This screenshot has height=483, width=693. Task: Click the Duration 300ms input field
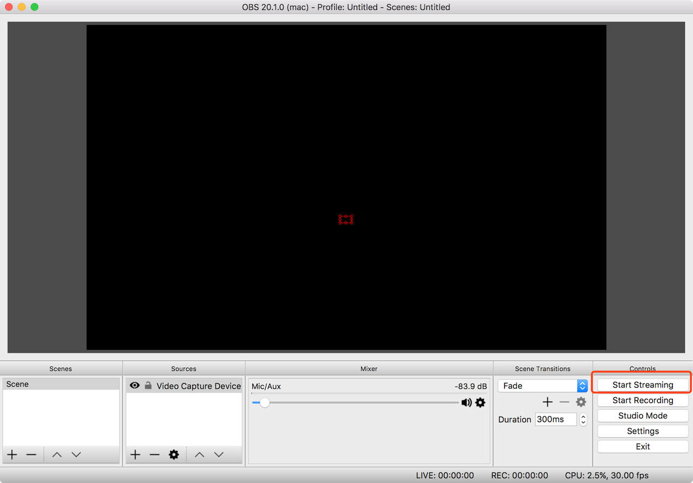click(x=556, y=419)
